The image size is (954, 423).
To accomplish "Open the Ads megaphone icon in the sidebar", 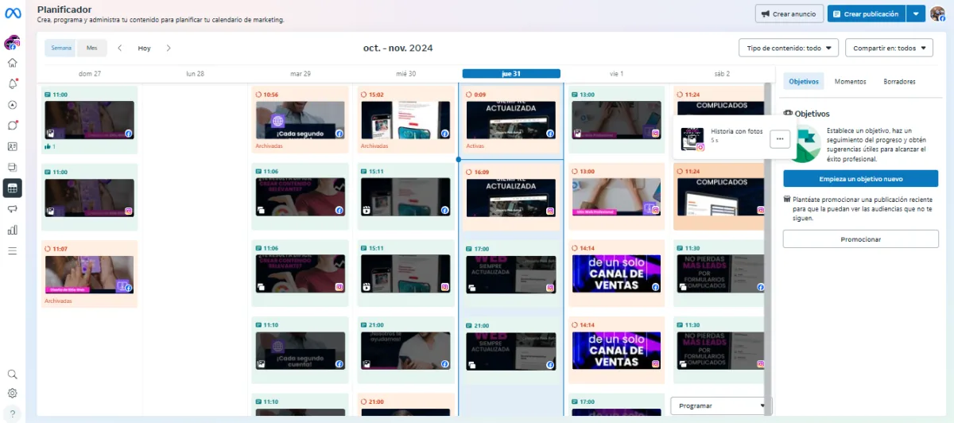I will (x=12, y=209).
